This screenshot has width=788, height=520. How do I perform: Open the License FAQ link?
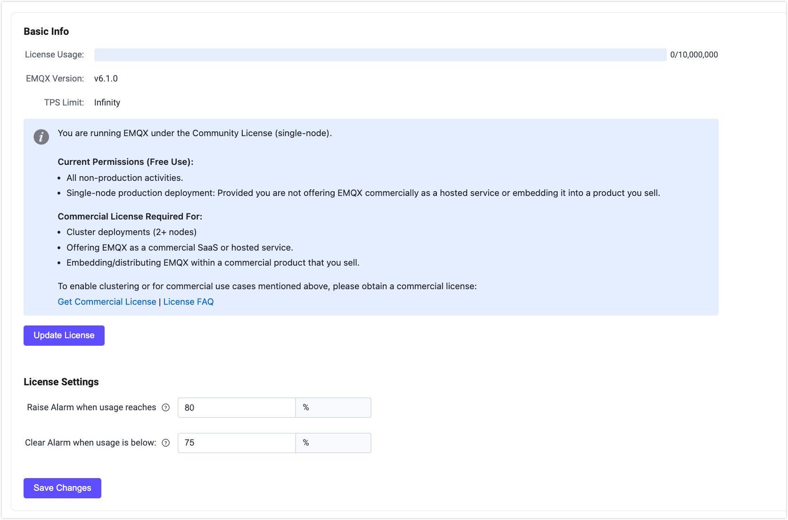(189, 302)
